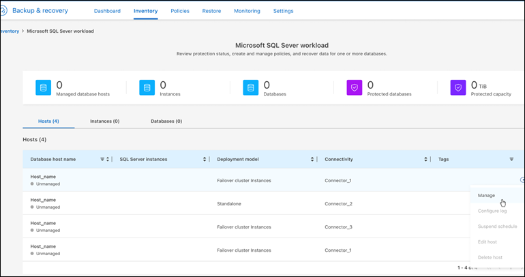Screen dimensions: 525x277
Task: Open actions menu for first host row
Action: [x=521, y=180]
